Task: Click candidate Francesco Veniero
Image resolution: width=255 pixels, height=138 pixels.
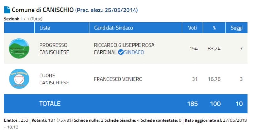Action: (118, 79)
